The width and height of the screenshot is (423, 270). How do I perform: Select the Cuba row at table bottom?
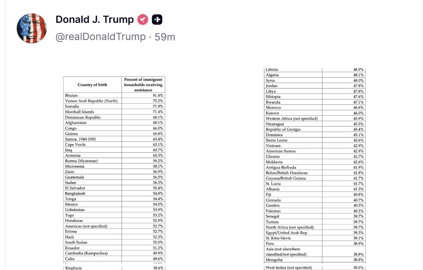114,259
